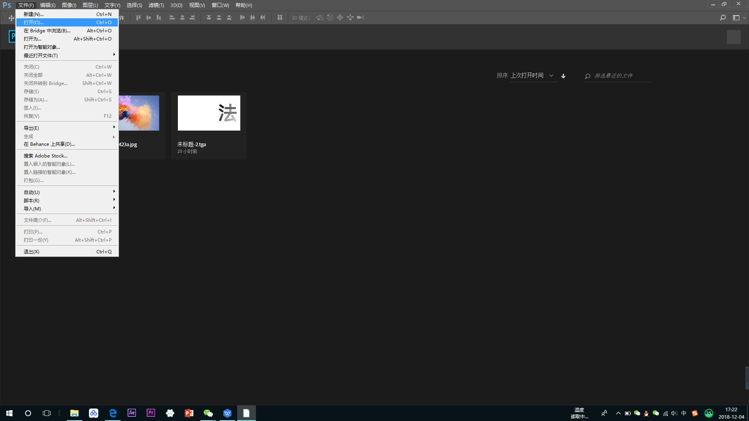The width and height of the screenshot is (749, 421).
Task: Click the search magnifier in options bar
Action: 722,18
